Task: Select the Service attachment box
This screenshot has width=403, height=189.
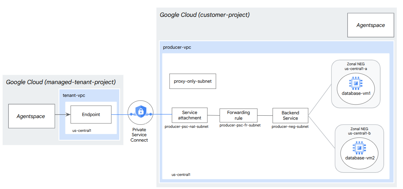Action: tap(190, 115)
